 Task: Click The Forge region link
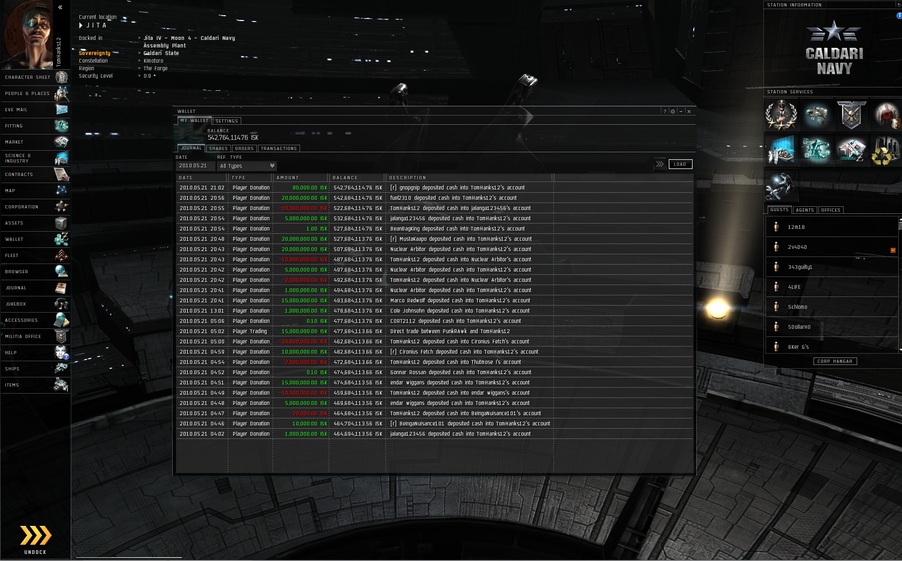pyautogui.click(x=155, y=68)
